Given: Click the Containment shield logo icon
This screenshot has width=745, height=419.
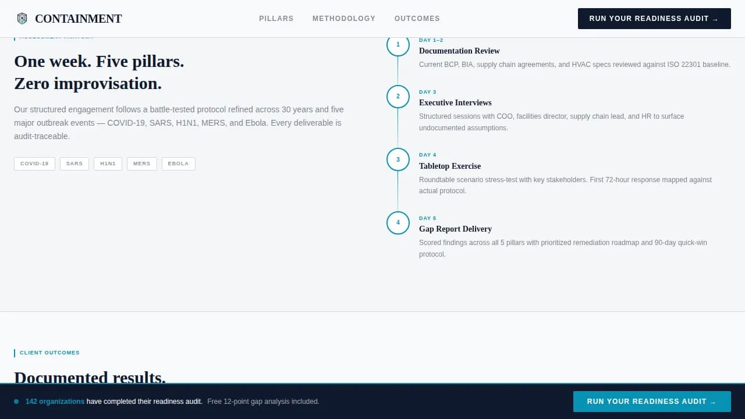Looking at the screenshot, I should [22, 19].
